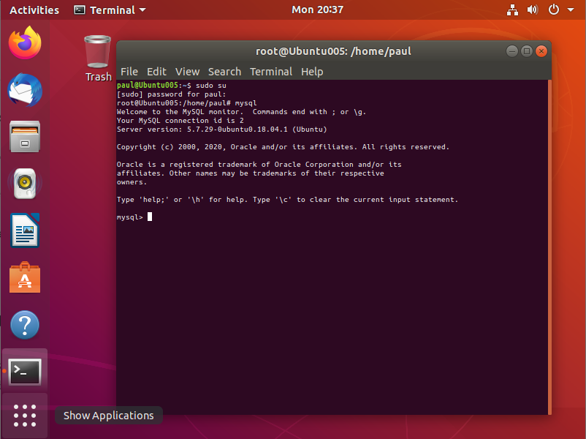Click the 'Server version: 5.7.29' line
This screenshot has height=439, width=586.
pos(221,130)
